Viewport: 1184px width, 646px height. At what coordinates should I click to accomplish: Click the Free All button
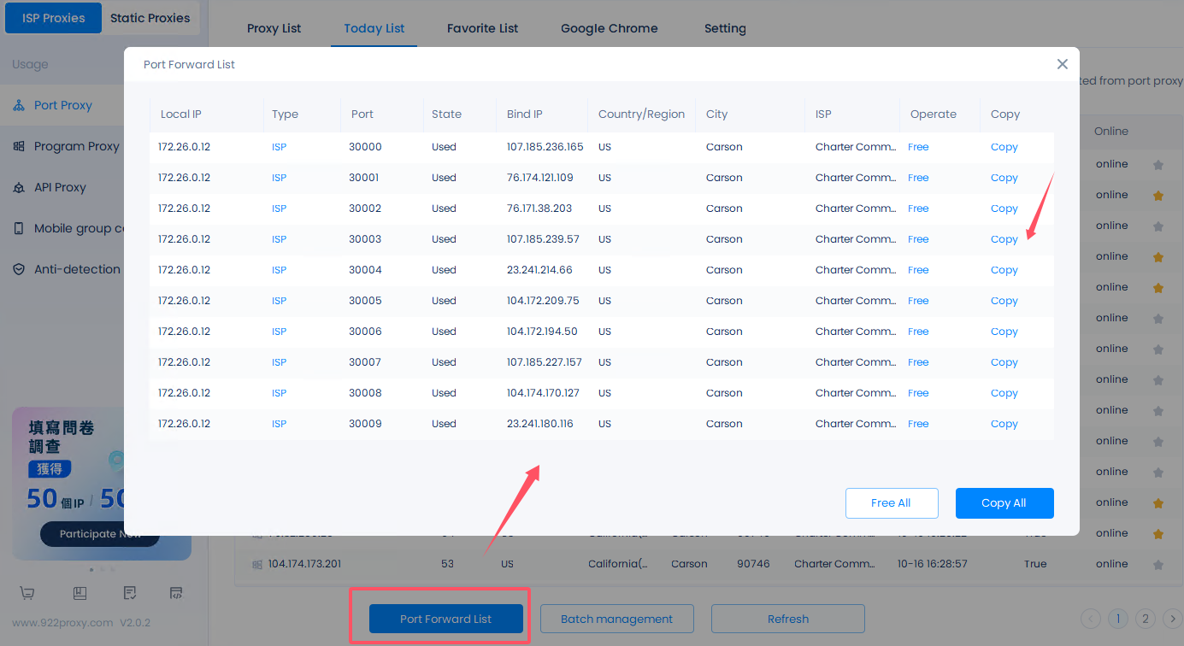click(892, 503)
